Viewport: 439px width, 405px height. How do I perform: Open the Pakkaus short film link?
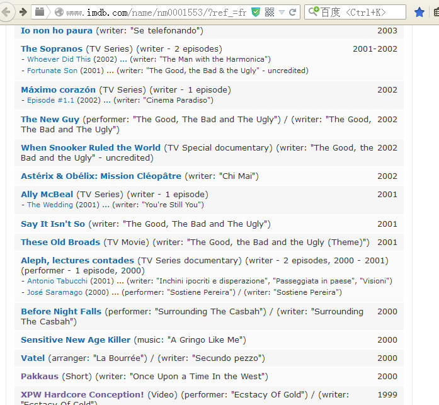[x=40, y=376]
